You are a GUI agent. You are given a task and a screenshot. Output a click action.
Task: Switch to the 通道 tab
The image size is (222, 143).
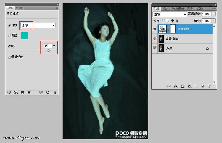165,9
